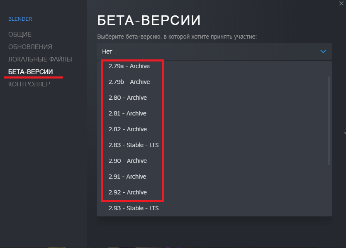The width and height of the screenshot is (346, 248).
Task: Go to ЛОКАЛЬНЫЕ ФАЙЛЫ tab
Action: click(x=40, y=59)
